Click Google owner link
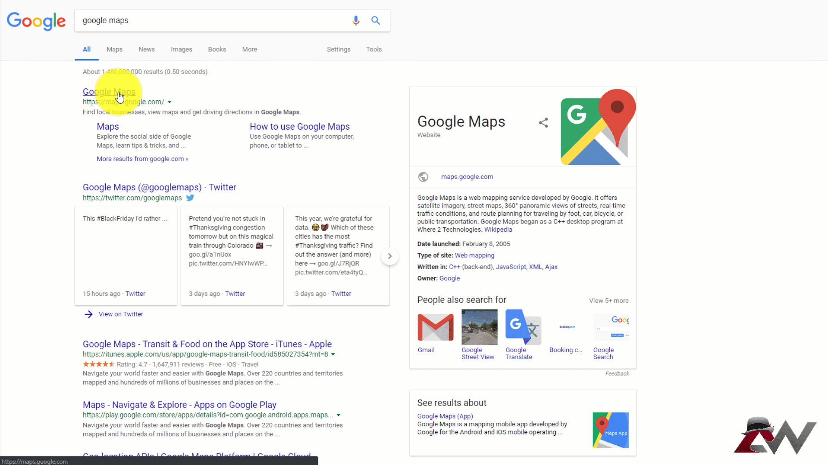The image size is (828, 465). (x=449, y=279)
